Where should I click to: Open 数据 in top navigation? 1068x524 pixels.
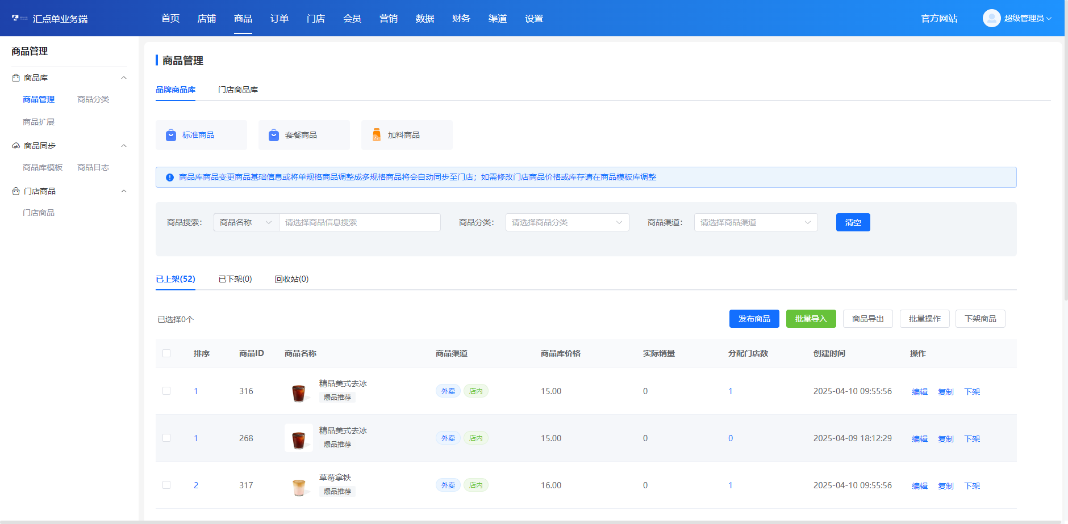pos(425,19)
